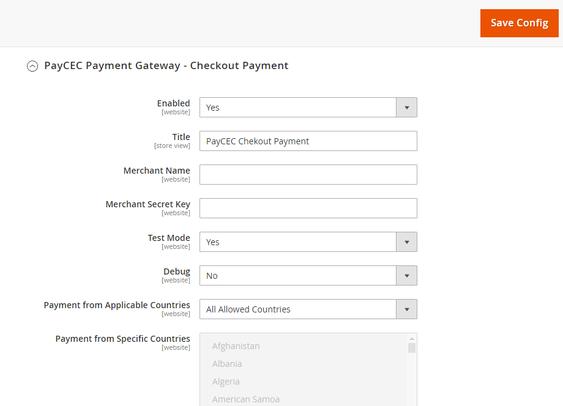
Task: Click the arrow button of Test Mode dropdown
Action: [x=407, y=242]
